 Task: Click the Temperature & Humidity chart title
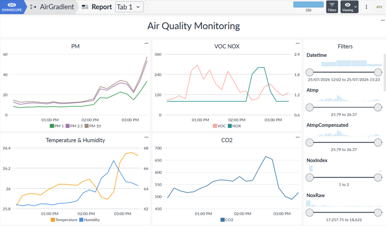(75, 140)
